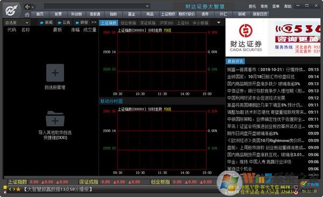
Task: Sort by the 名称 column header
Action: point(25,30)
